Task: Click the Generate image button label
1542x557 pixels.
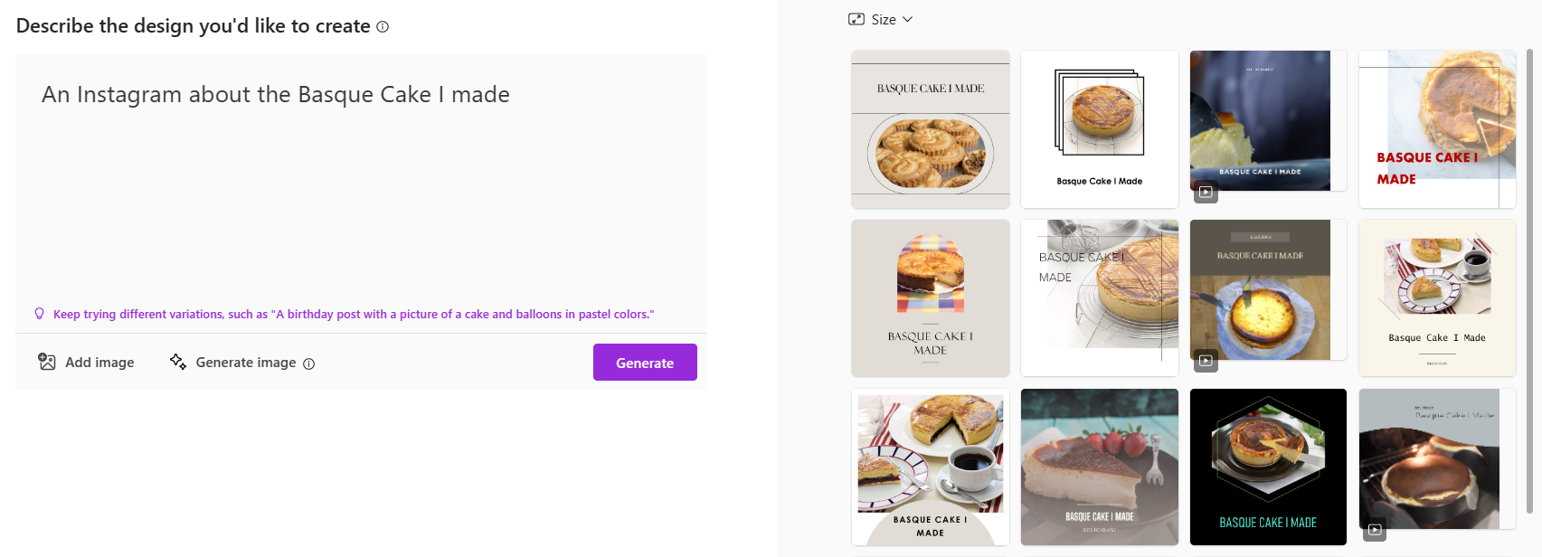Action: tap(246, 363)
